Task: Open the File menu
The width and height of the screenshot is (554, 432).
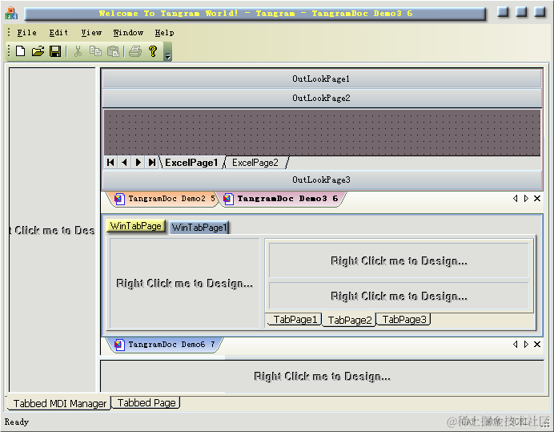Action: pyautogui.click(x=27, y=33)
